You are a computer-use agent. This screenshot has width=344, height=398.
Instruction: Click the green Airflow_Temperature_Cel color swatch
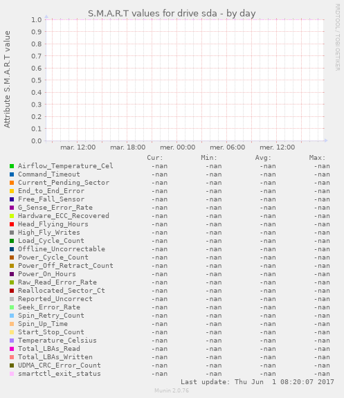coord(12,166)
